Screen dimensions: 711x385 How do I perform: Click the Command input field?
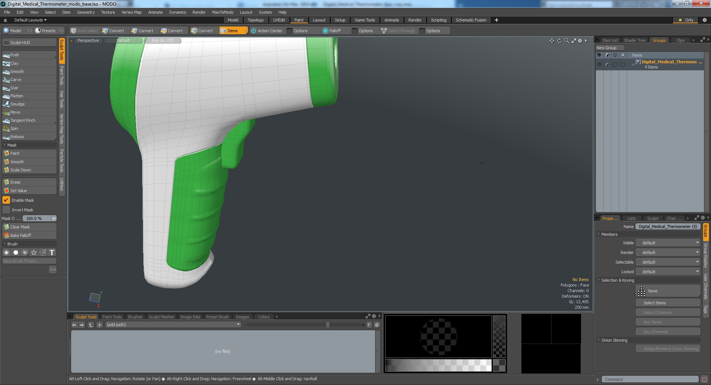click(x=650, y=379)
